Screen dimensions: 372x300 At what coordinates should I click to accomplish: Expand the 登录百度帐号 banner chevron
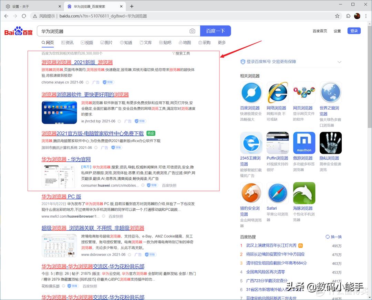pyautogui.click(x=340, y=61)
